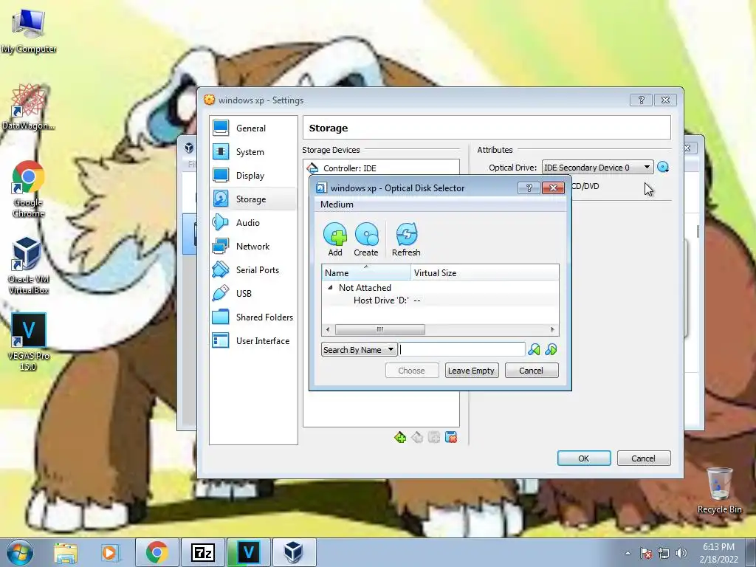
Task: Open the Audio settings section
Action: [x=254, y=223]
